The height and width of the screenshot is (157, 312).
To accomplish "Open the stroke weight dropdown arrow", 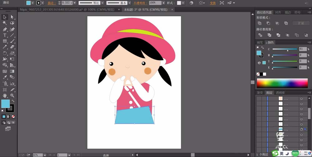I will [75, 3].
